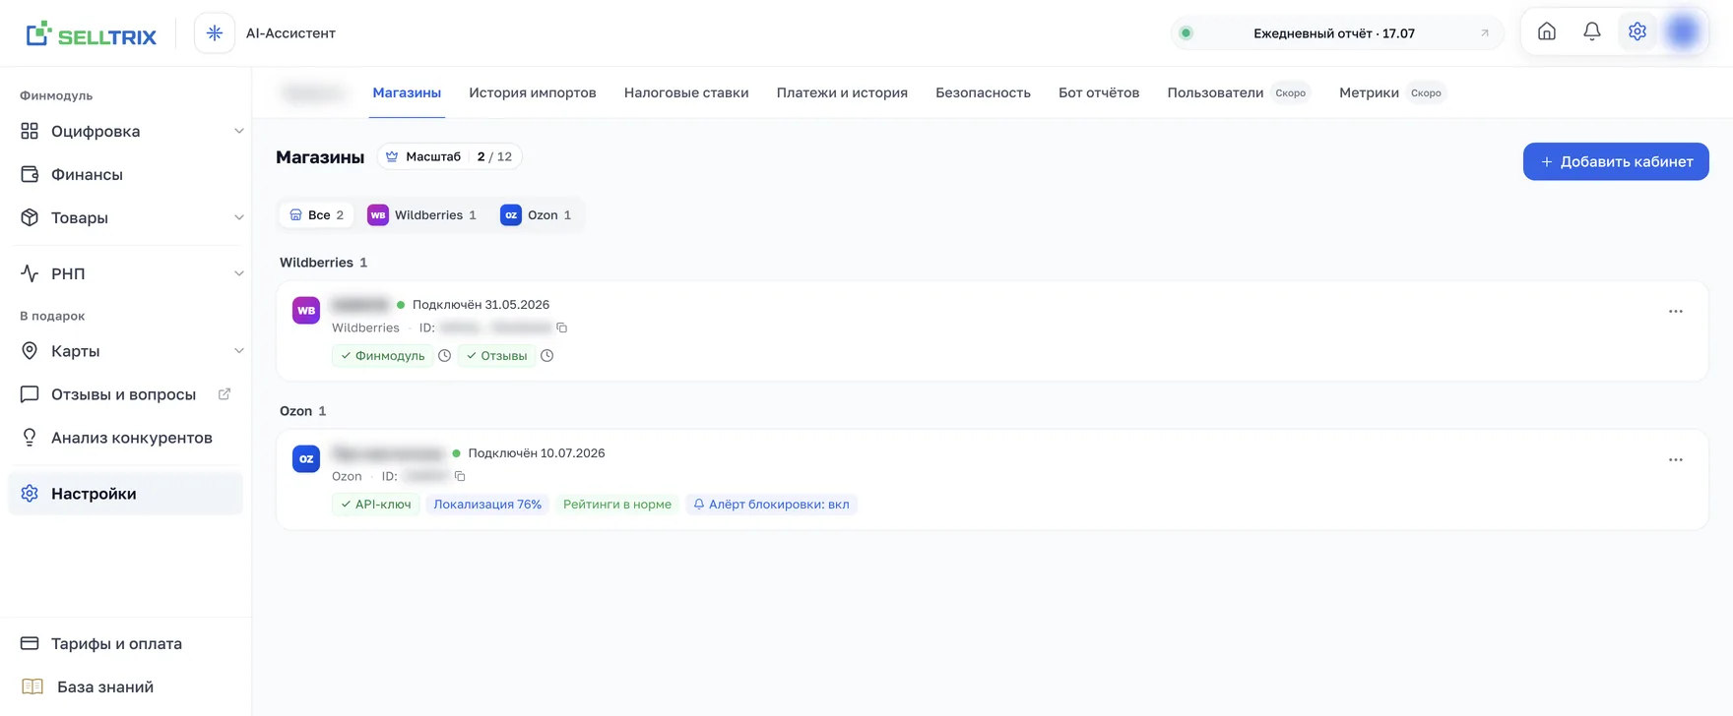Switch to История импортов tab
The height and width of the screenshot is (716, 1733).
pos(533,92)
